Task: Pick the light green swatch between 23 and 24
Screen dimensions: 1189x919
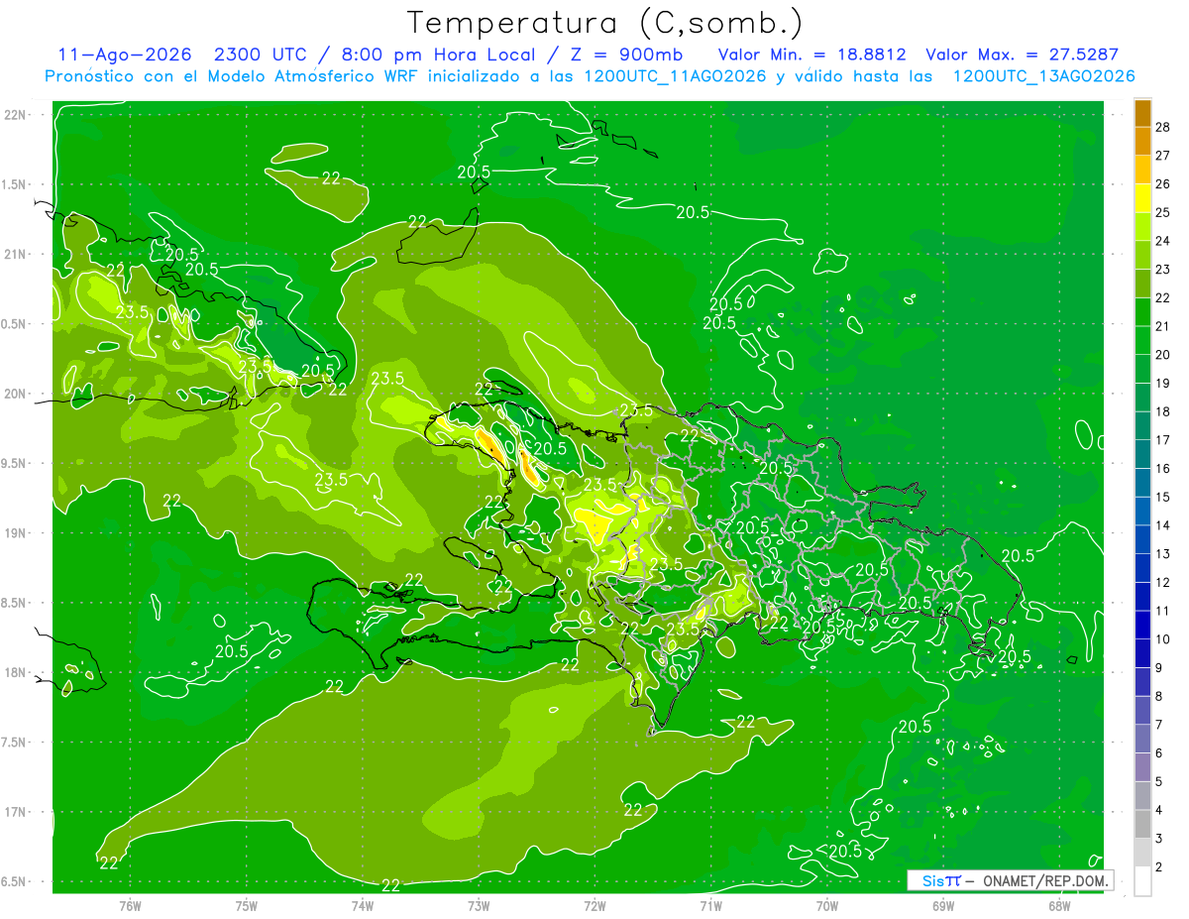Action: point(1142,256)
